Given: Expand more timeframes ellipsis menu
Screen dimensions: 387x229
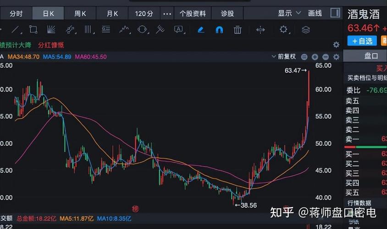Looking at the screenshot, I should (167, 14).
